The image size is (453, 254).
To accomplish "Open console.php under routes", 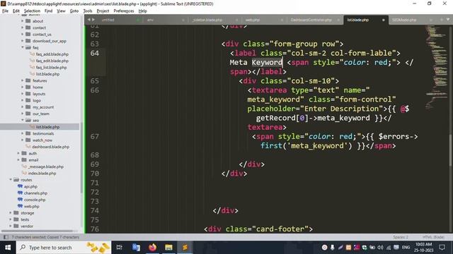I will tap(35, 200).
